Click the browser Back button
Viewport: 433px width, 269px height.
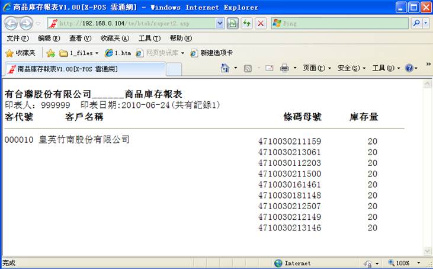point(11,24)
